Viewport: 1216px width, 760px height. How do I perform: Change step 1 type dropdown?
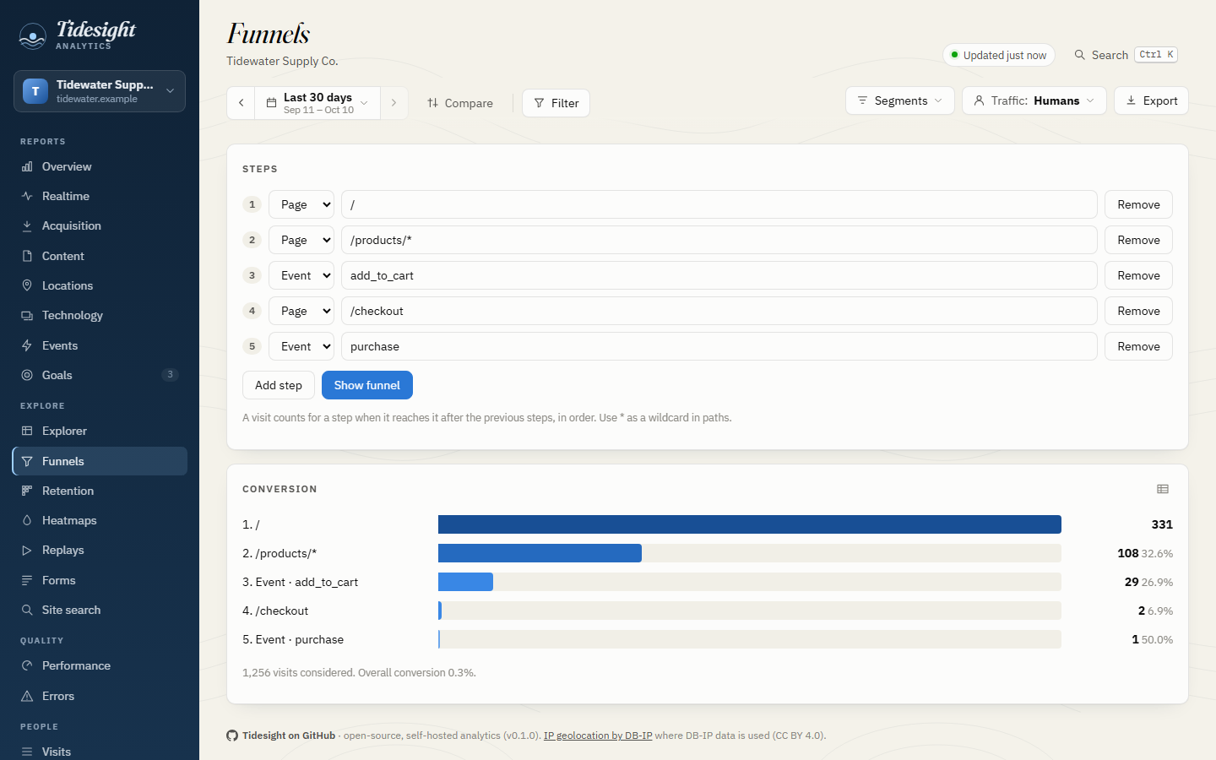tap(301, 204)
